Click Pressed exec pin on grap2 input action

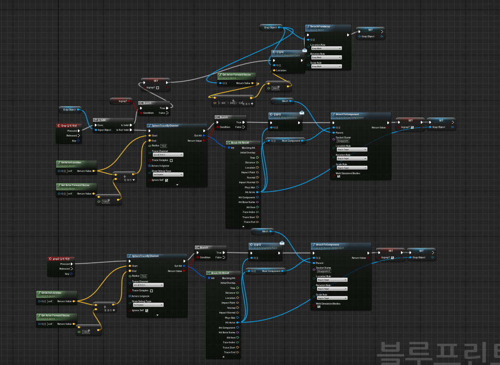coord(72,264)
